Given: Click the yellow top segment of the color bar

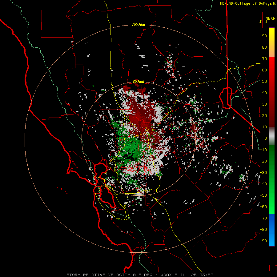Looking at the screenshot, I should 272,42.
